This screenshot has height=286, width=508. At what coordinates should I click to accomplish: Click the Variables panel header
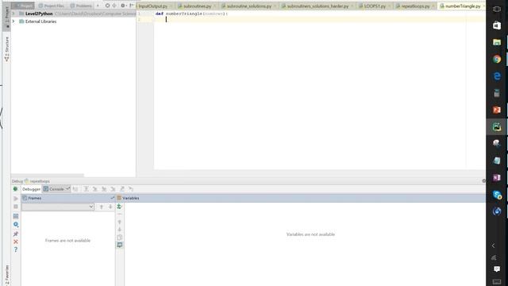click(301, 198)
